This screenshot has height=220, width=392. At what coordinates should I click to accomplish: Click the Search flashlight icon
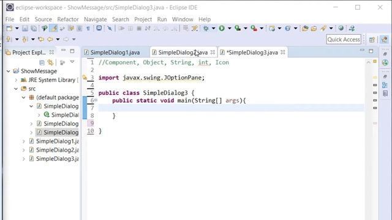tap(323, 28)
